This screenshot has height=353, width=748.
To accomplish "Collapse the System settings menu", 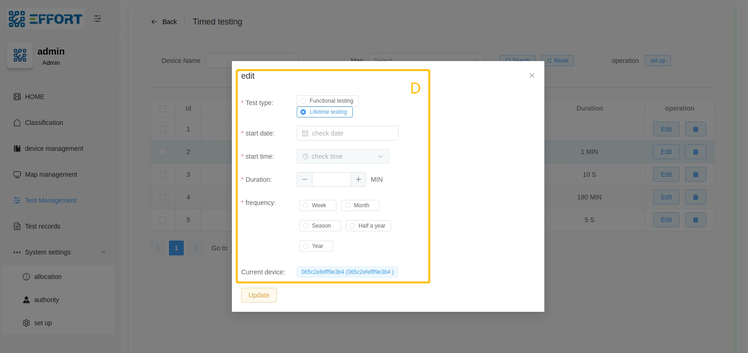I will [x=103, y=252].
